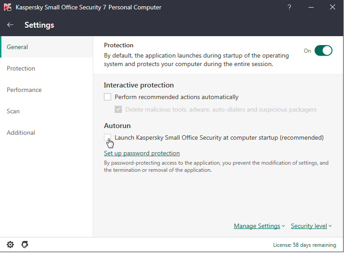Click Set up password protection link
Viewport: 344px width, 253px height.
point(142,153)
